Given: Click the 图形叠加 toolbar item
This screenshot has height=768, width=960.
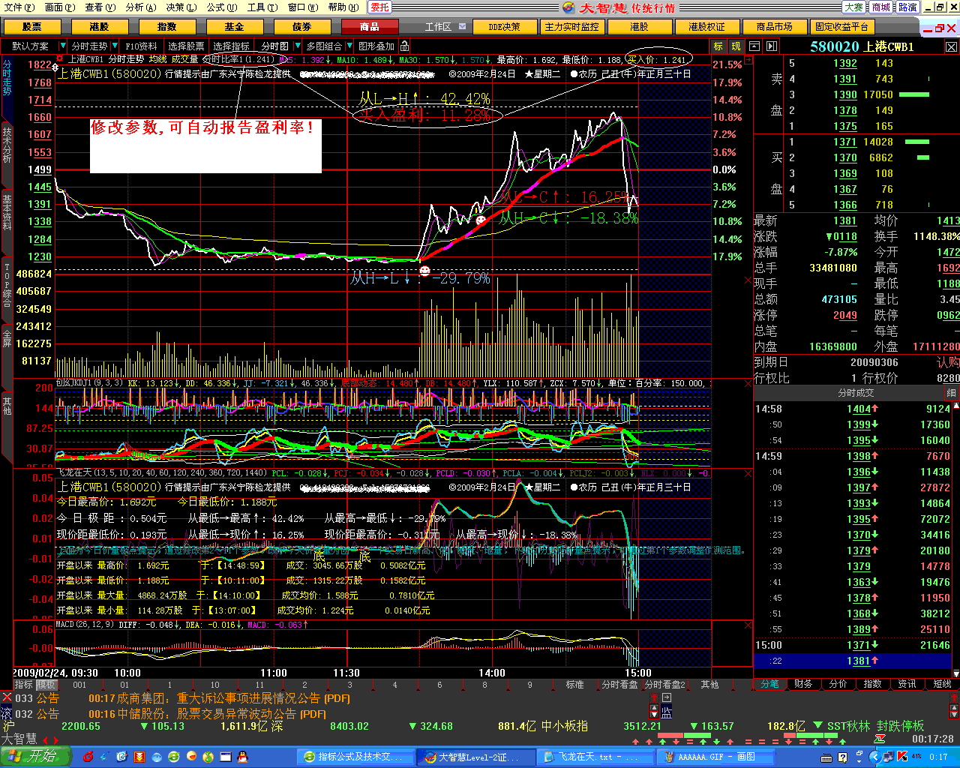Looking at the screenshot, I should tap(376, 46).
